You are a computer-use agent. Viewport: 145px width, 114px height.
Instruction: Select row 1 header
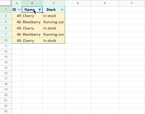[x=6, y=10]
